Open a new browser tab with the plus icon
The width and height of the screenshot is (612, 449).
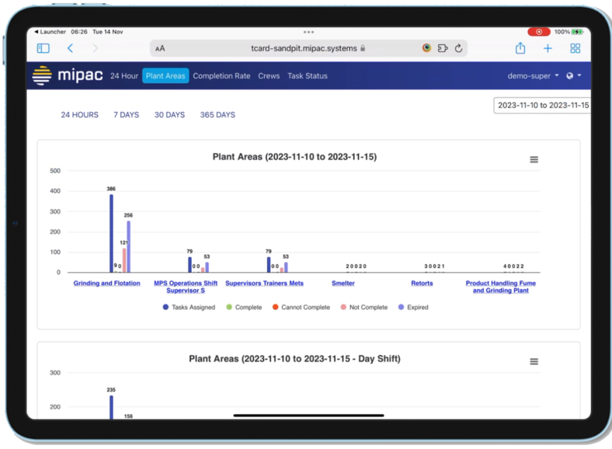(x=547, y=48)
